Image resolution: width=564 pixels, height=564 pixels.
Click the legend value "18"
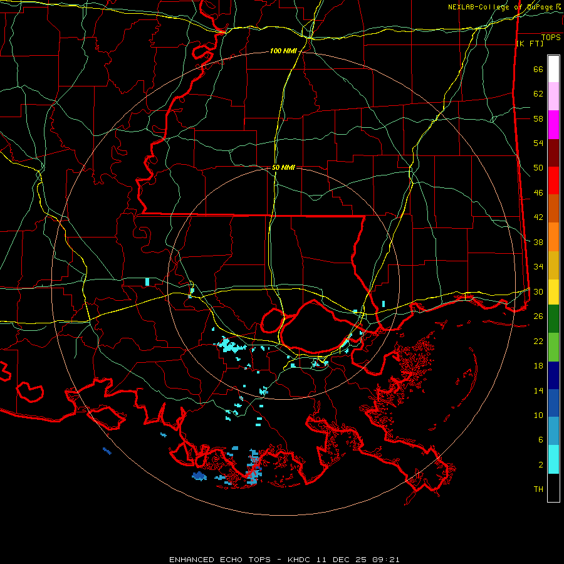point(538,366)
